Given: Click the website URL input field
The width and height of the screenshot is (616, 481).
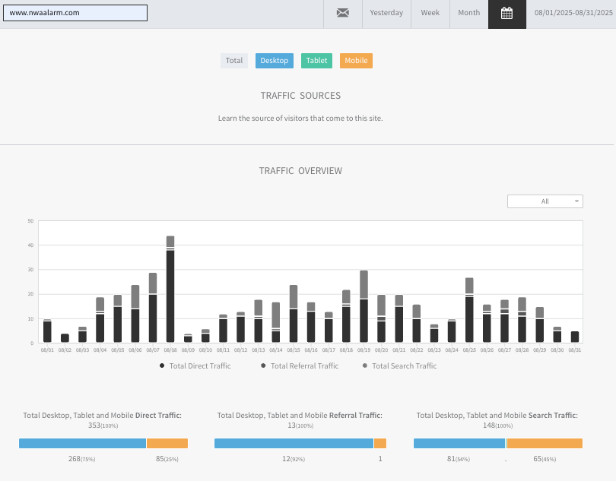Looking at the screenshot, I should [75, 13].
